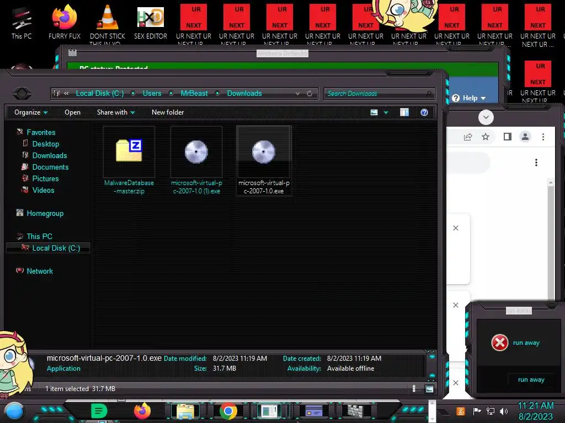565x423 pixels.
Task: Click the run away button in dialog
Action: [531, 379]
